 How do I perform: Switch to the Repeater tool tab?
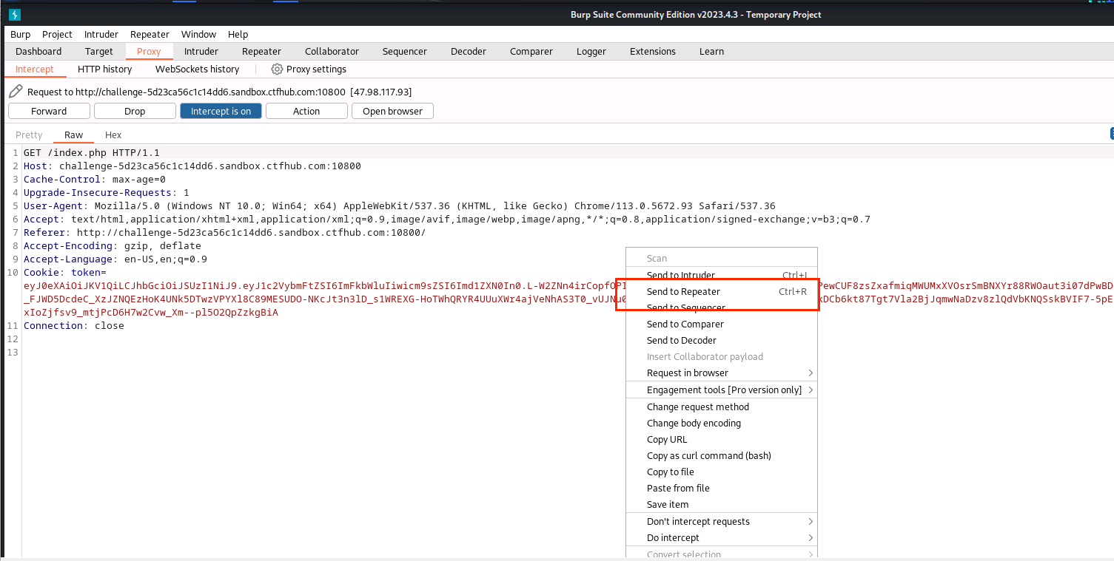(x=261, y=51)
